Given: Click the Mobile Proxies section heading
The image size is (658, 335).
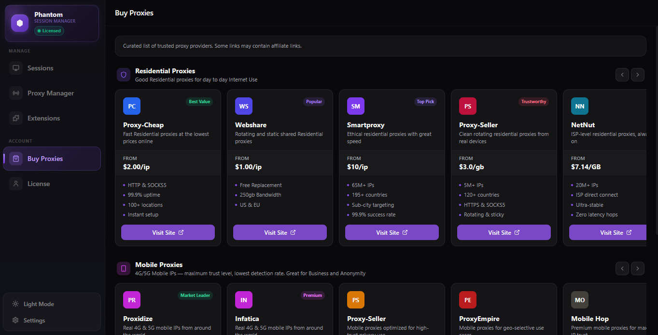Looking at the screenshot, I should 159,265.
